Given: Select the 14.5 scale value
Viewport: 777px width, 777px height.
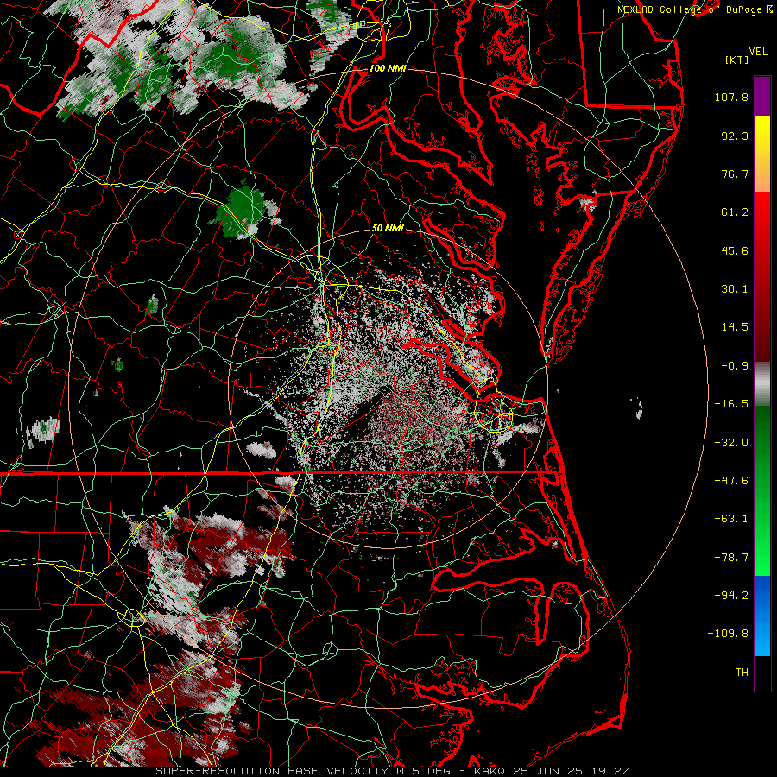Looking at the screenshot, I should point(735,327).
